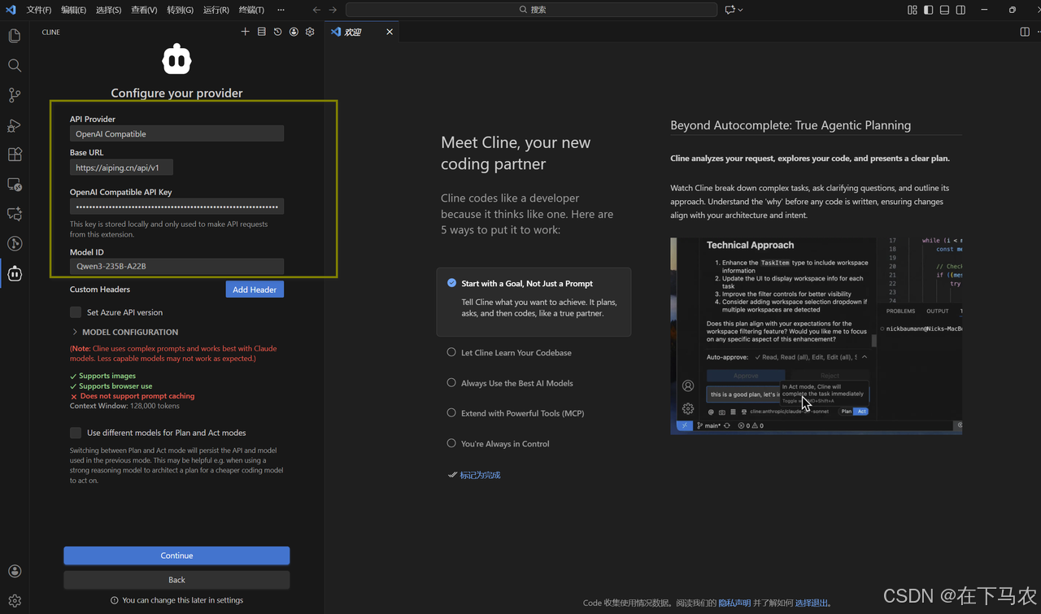Open Cline task history icon
Image resolution: width=1041 pixels, height=614 pixels.
pyautogui.click(x=277, y=32)
